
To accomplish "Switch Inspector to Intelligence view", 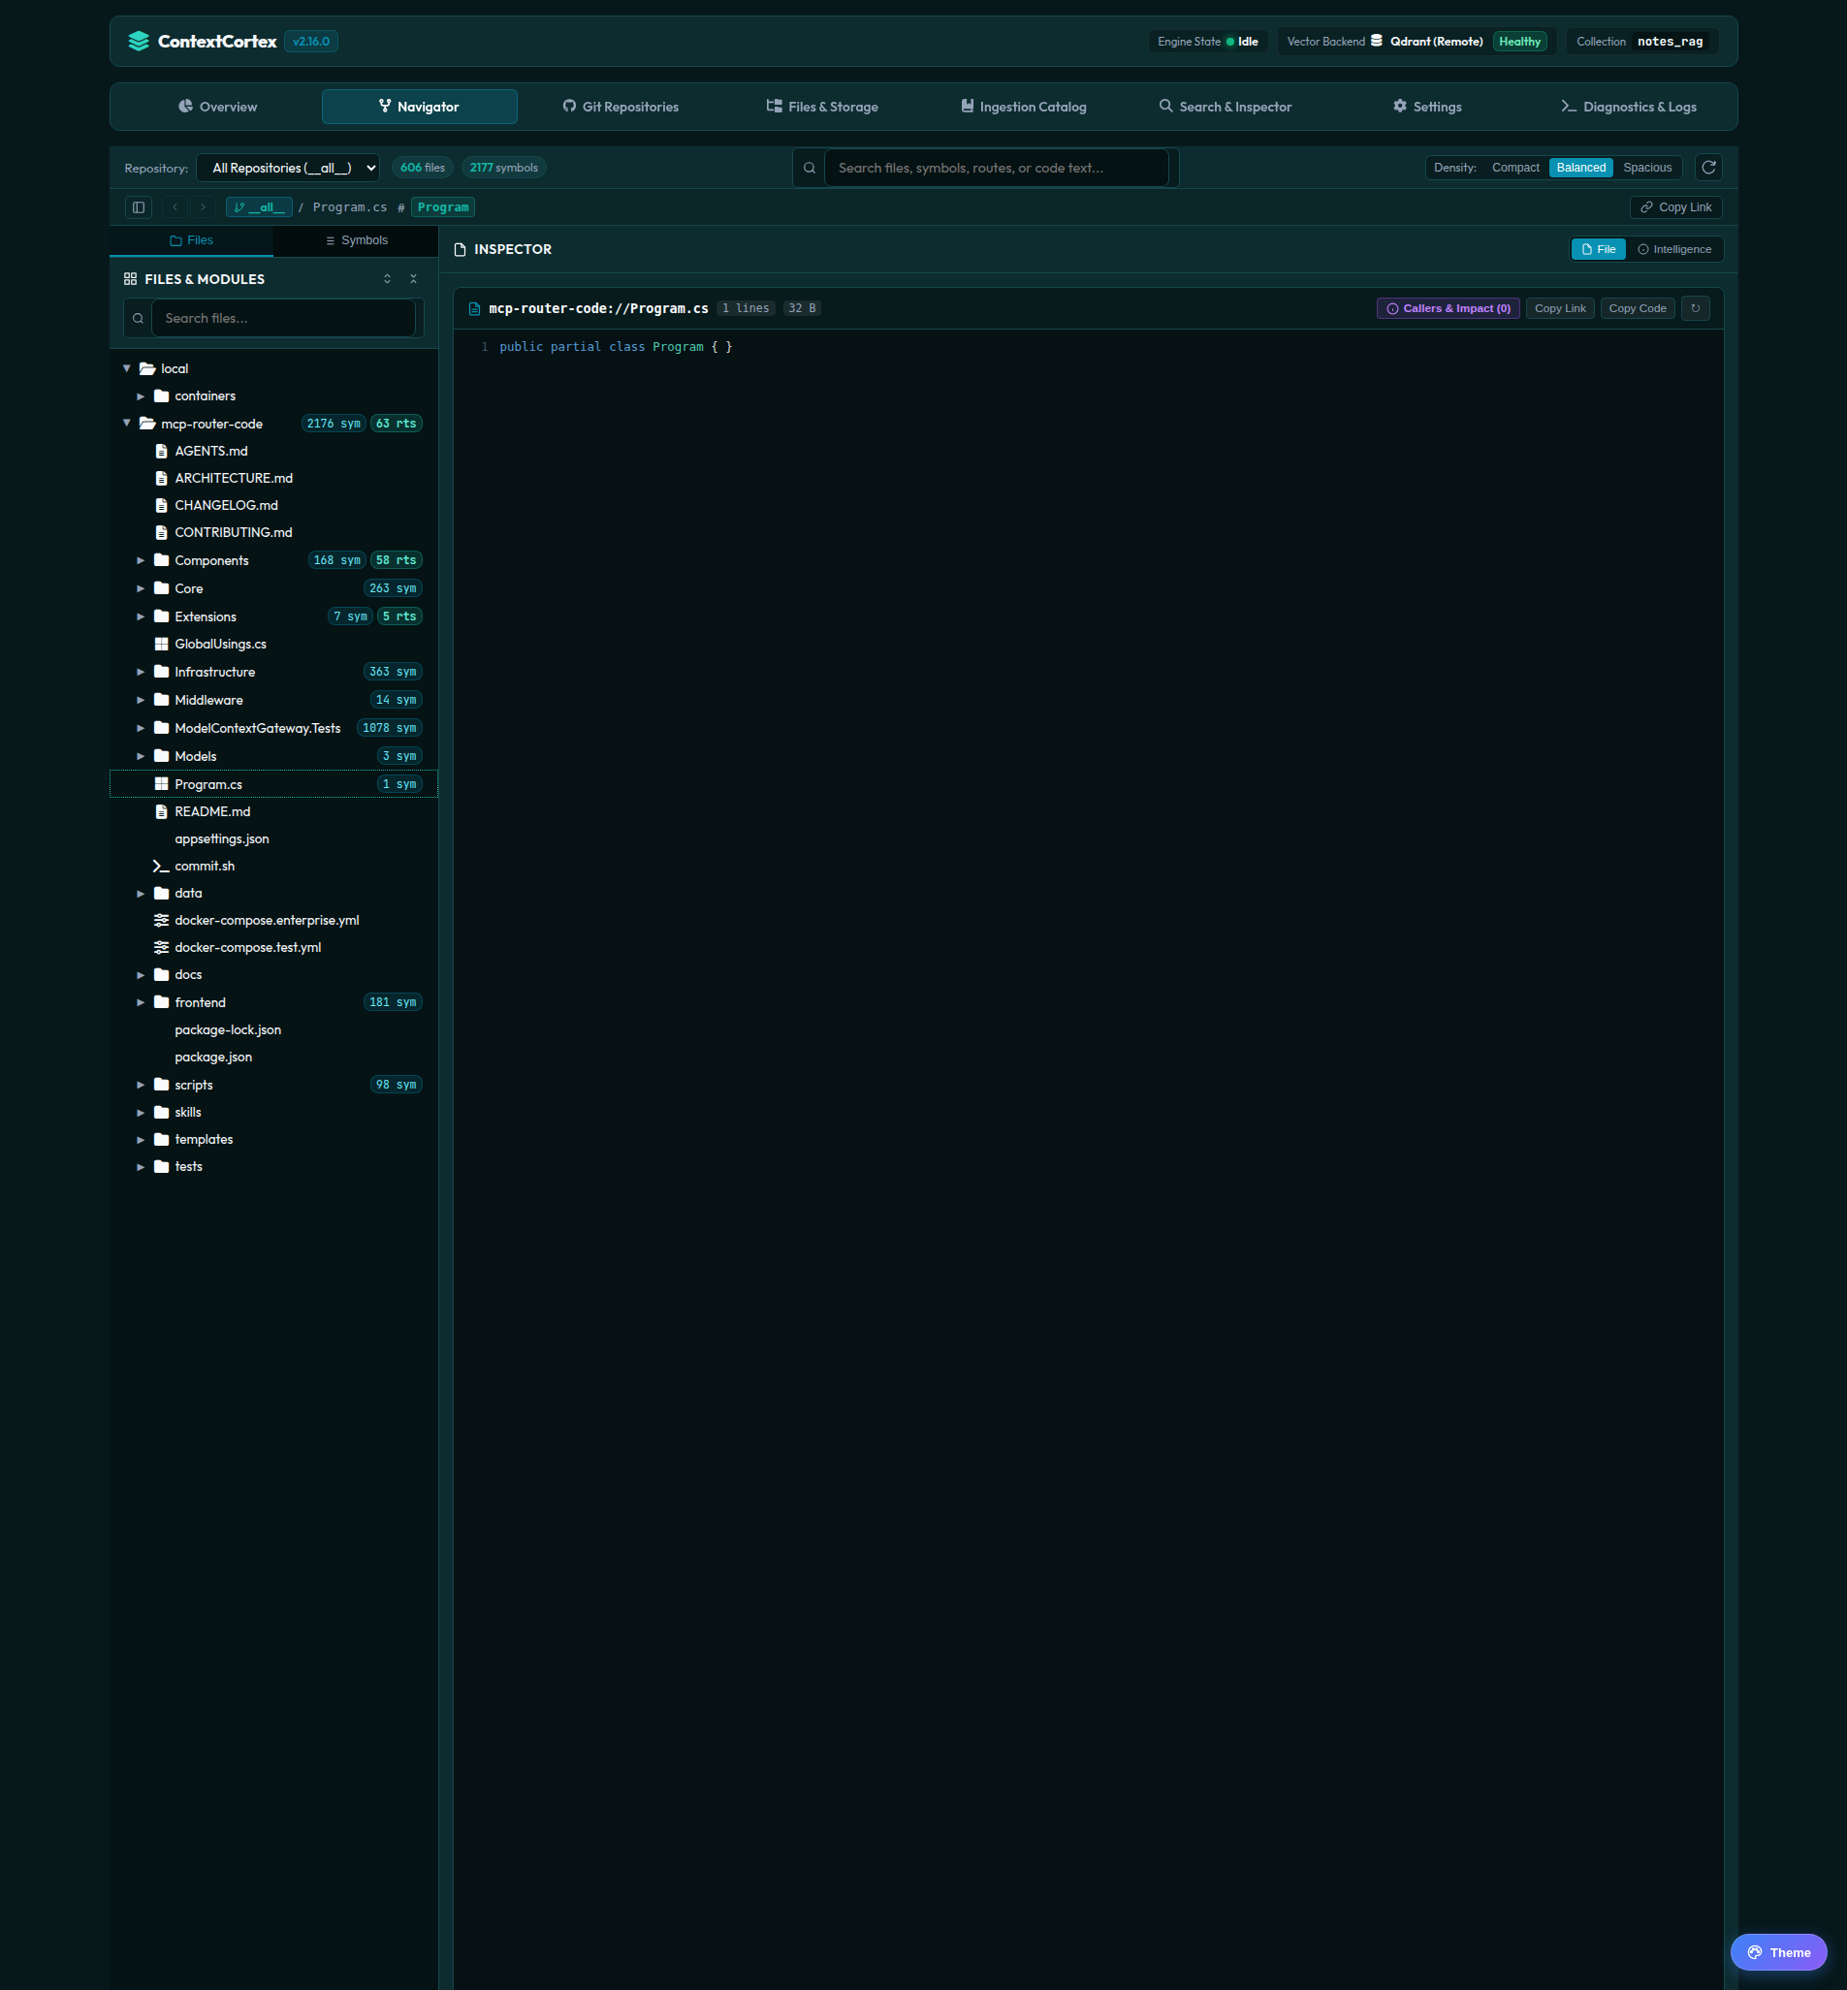I will tap(1674, 250).
